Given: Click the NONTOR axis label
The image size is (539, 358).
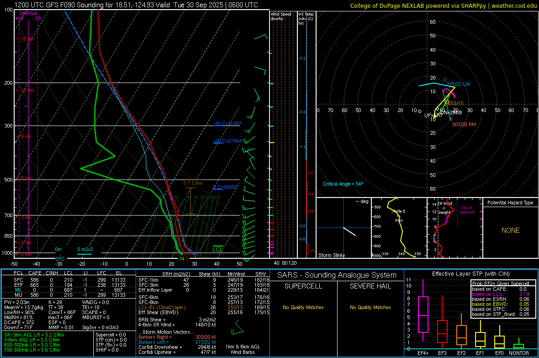Looking at the screenshot, I should pyautogui.click(x=519, y=353).
